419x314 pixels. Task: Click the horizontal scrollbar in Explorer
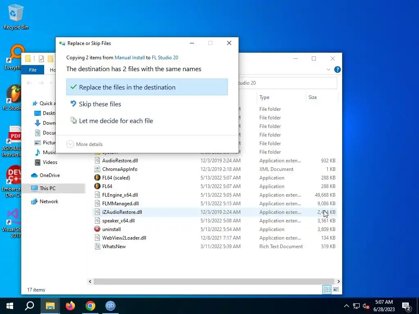[x=214, y=281]
